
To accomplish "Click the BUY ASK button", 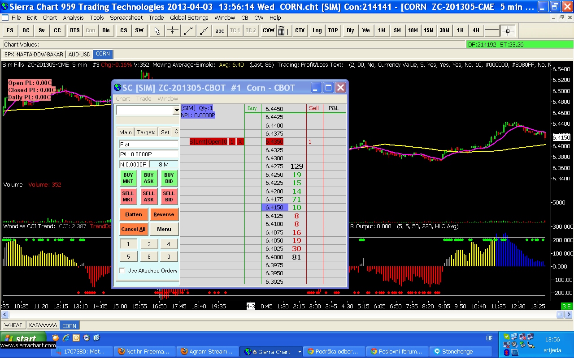I will (149, 178).
